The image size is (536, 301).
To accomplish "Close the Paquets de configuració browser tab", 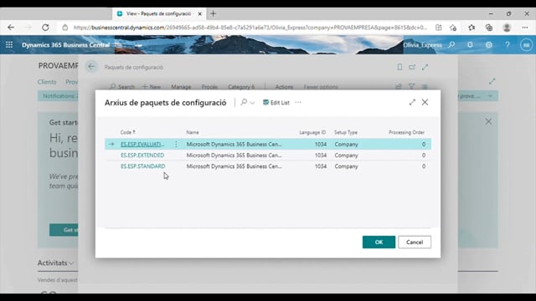I will point(199,13).
